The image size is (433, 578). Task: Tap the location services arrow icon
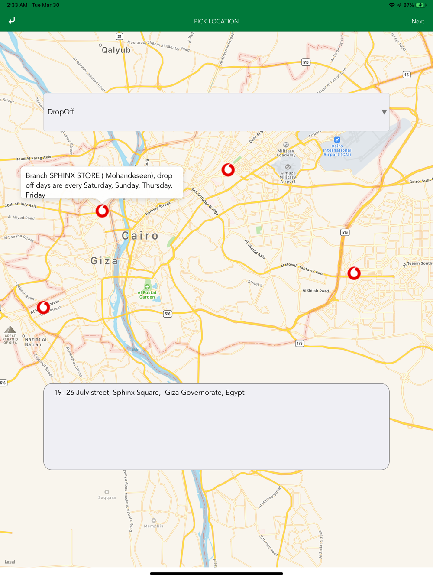coord(399,5)
